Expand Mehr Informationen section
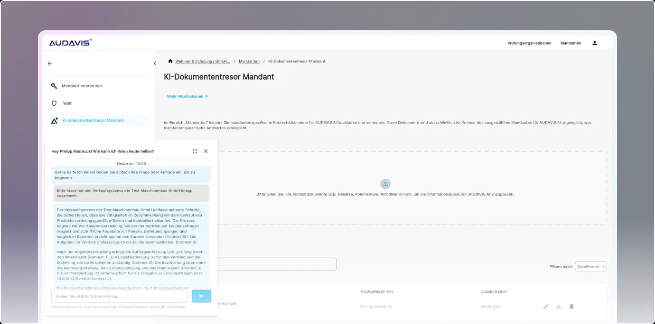The image size is (655, 324). click(187, 96)
